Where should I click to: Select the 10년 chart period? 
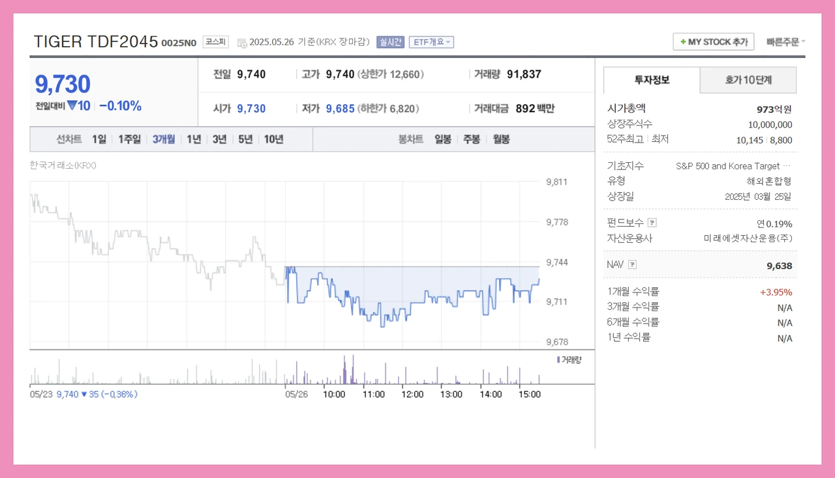point(274,139)
